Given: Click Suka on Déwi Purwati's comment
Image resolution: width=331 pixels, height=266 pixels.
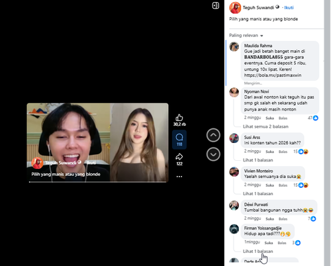Looking at the screenshot, I should [269, 219].
